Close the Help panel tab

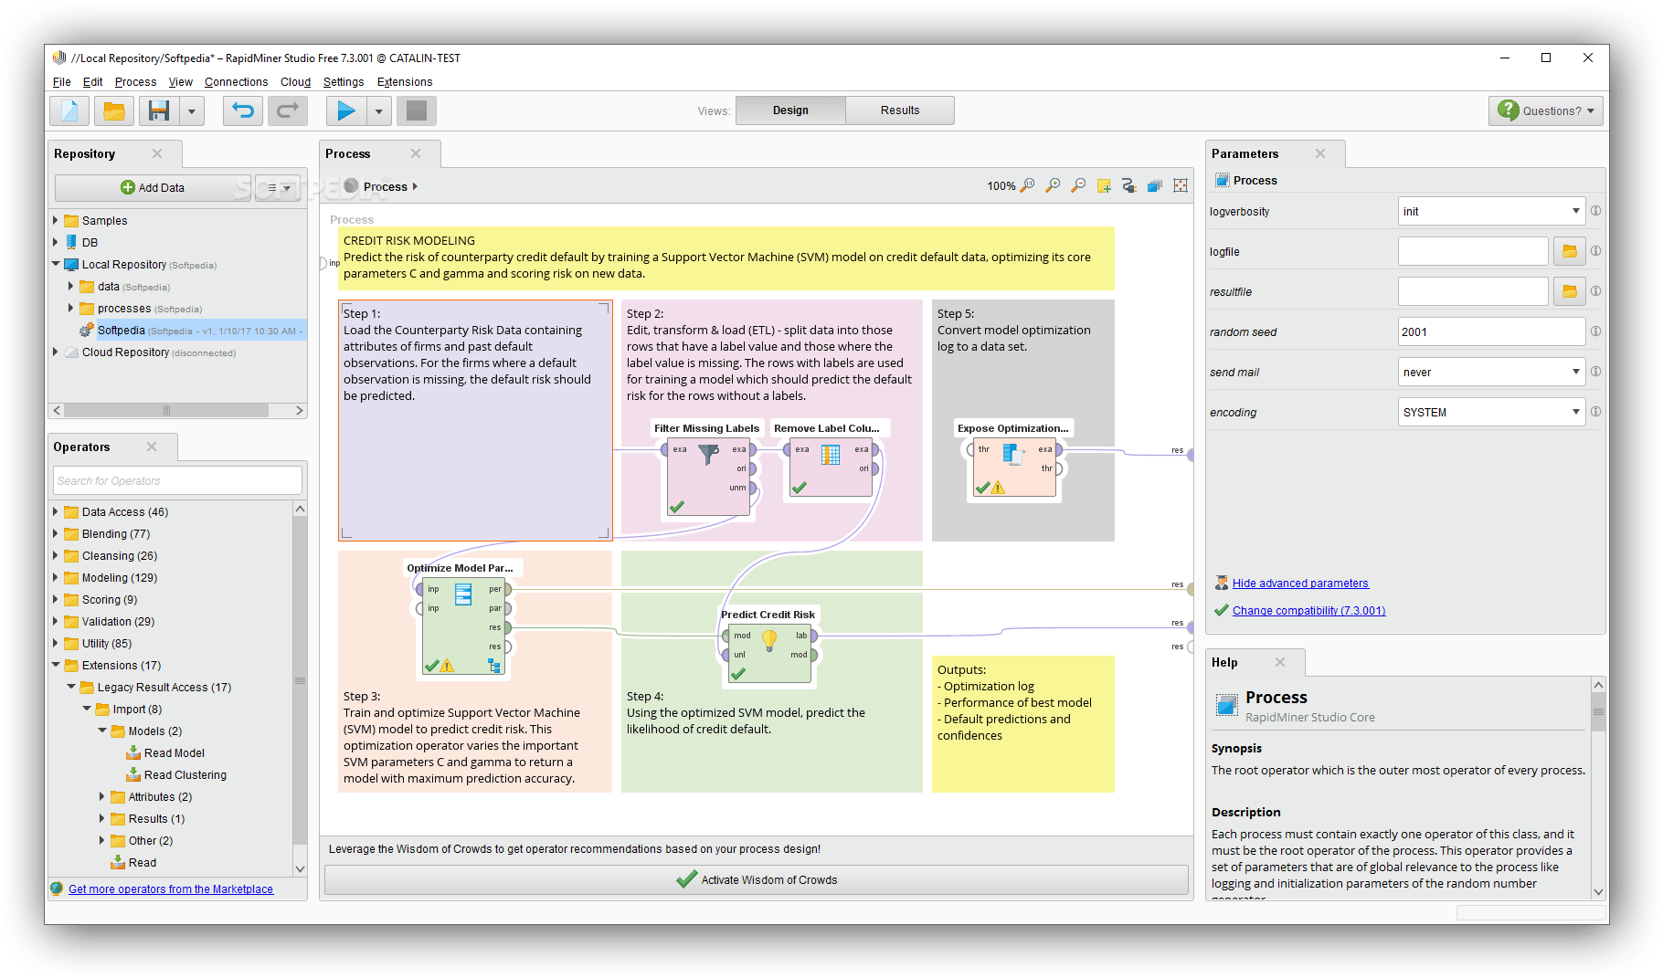tap(1280, 662)
